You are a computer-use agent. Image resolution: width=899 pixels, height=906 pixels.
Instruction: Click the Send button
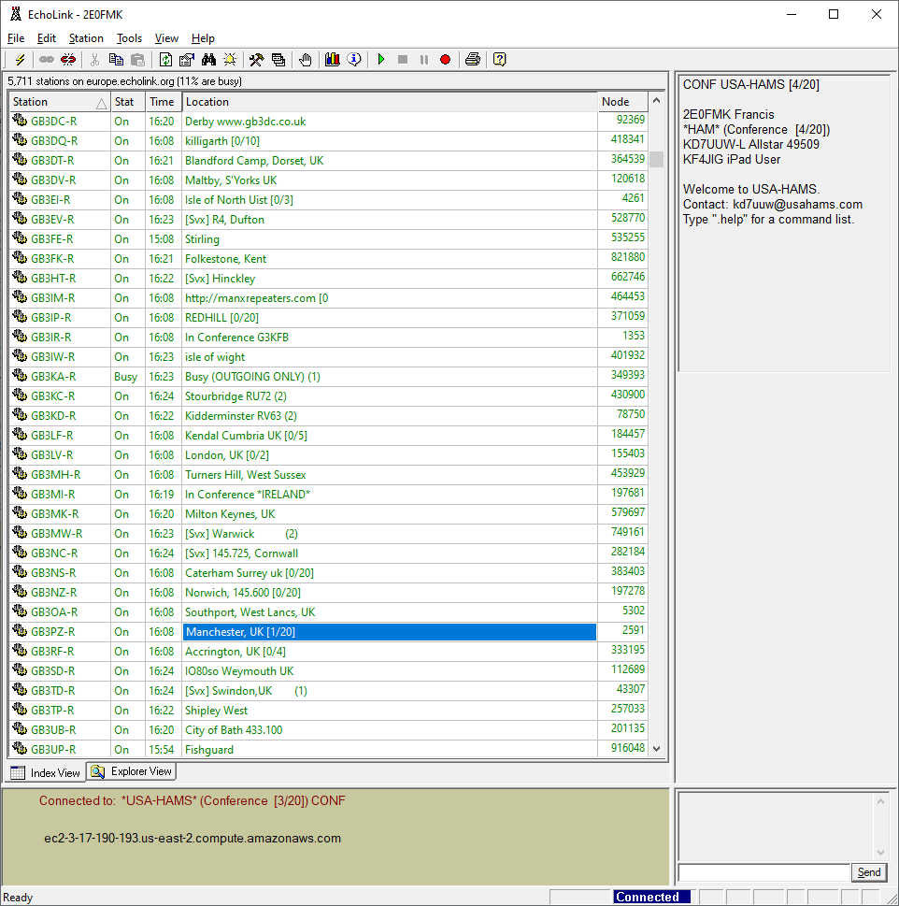coord(868,872)
